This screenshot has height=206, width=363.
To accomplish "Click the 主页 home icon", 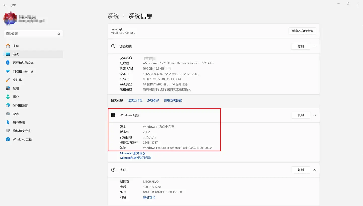I will [x=8, y=46].
